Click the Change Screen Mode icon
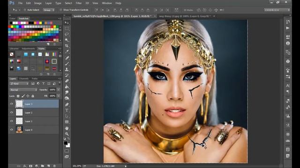The image size is (300, 168). click(x=67, y=157)
